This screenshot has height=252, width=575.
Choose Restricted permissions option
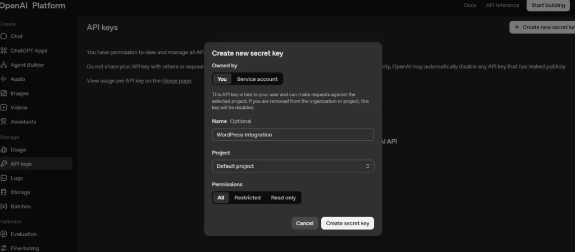[248, 198]
